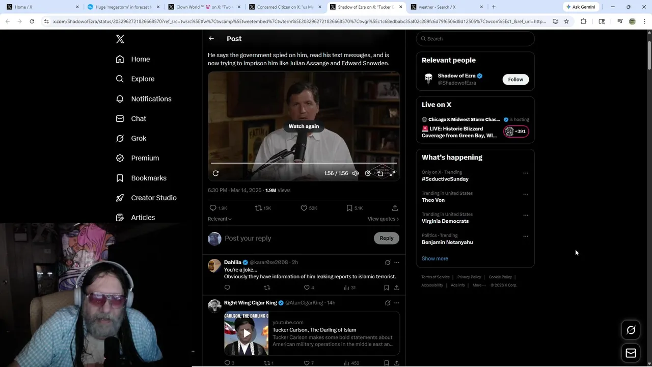Click the Search box on X
652x367 pixels.
tap(475, 39)
